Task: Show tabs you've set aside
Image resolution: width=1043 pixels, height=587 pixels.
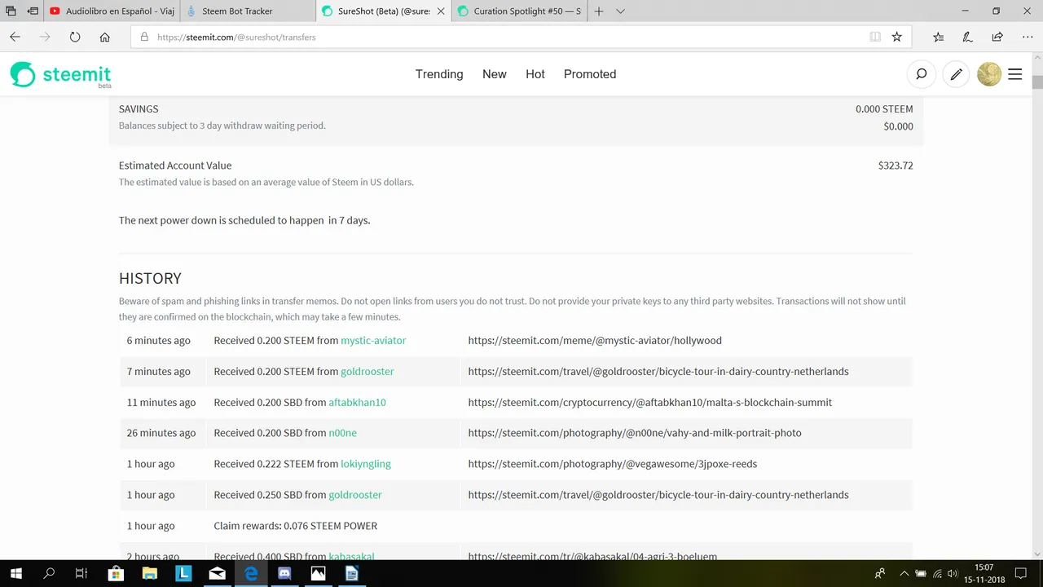Action: point(11,11)
